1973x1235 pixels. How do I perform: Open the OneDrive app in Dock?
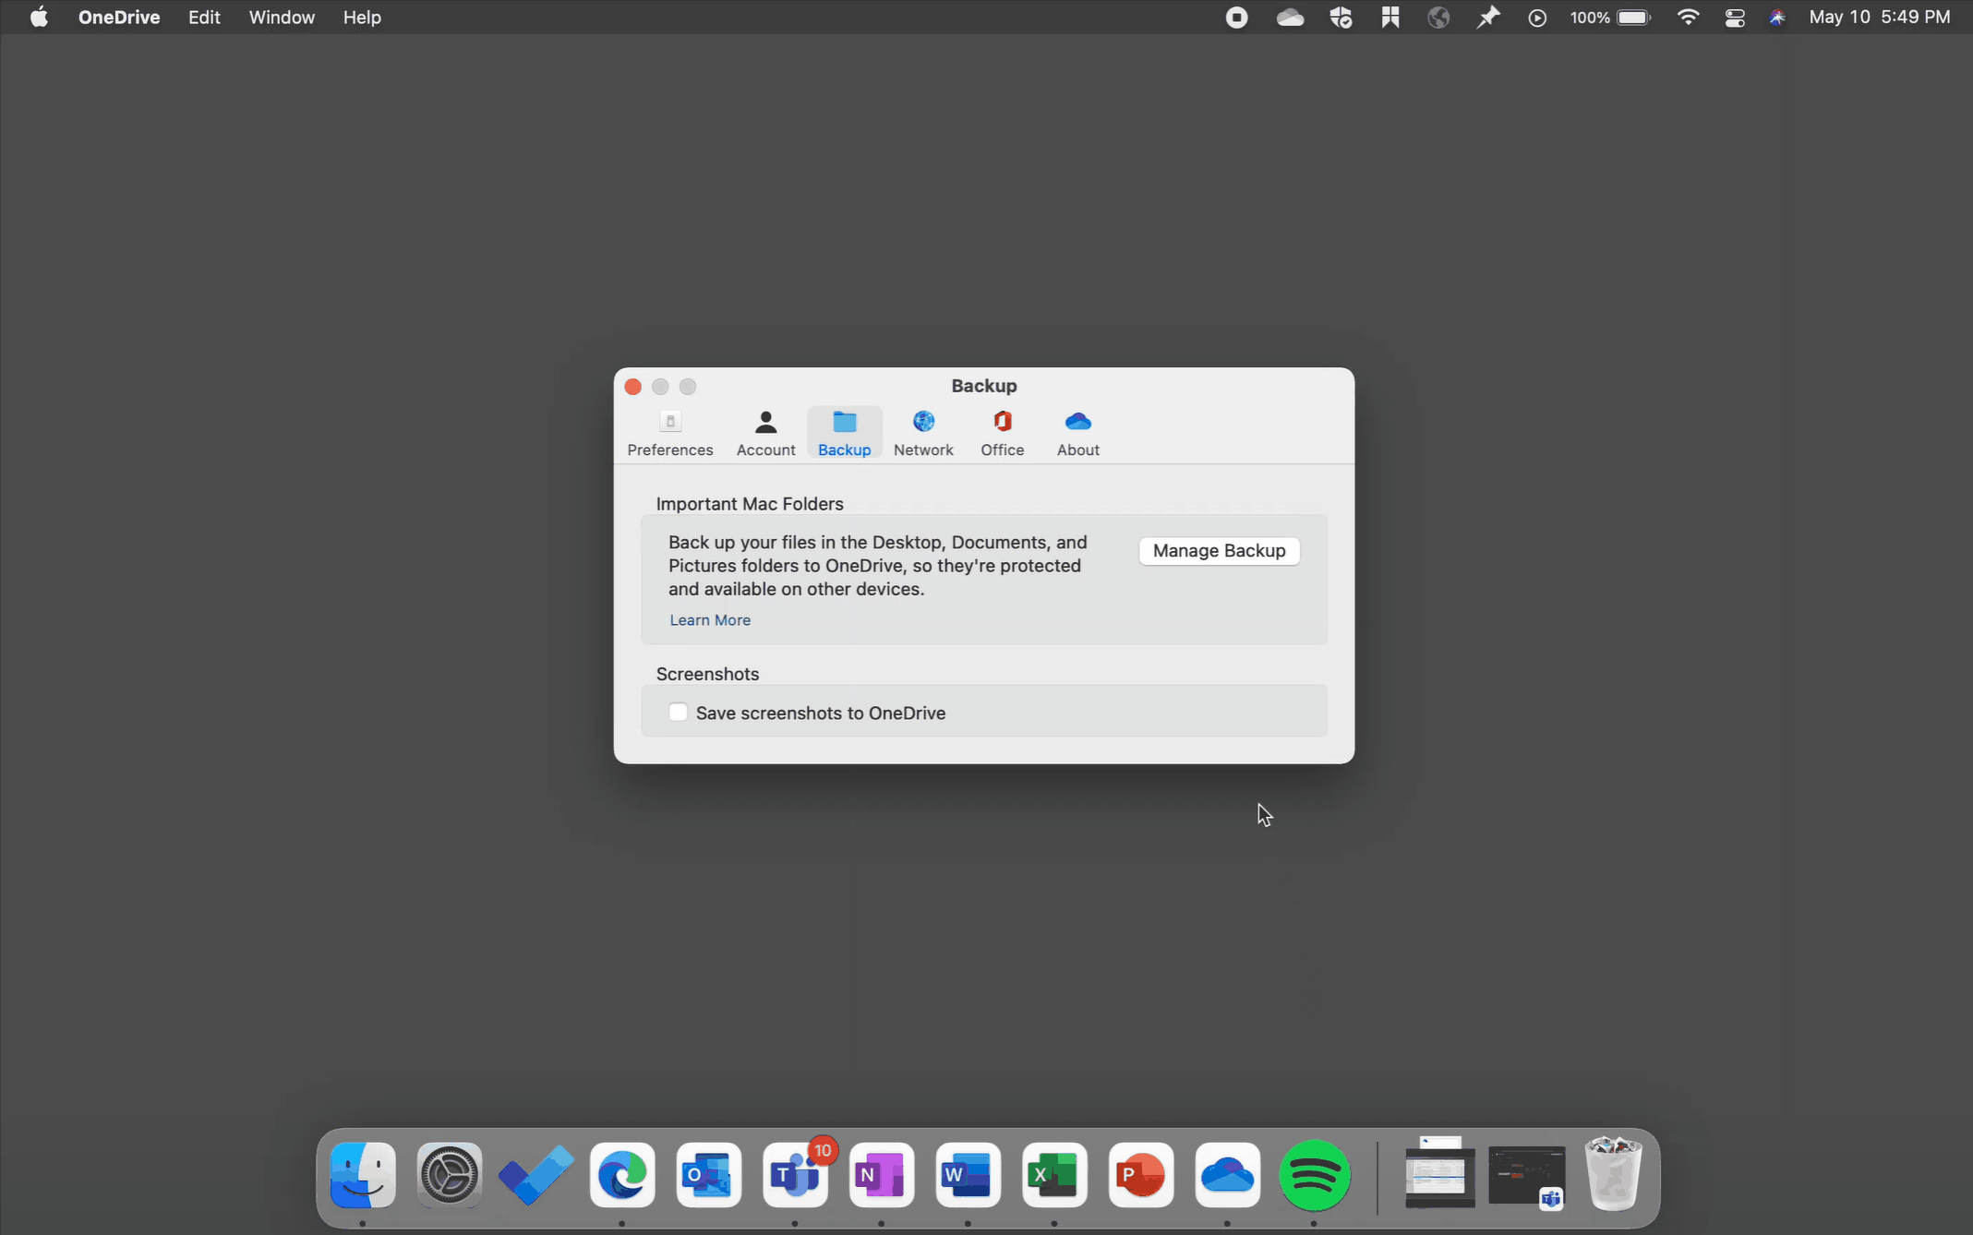[x=1227, y=1175]
